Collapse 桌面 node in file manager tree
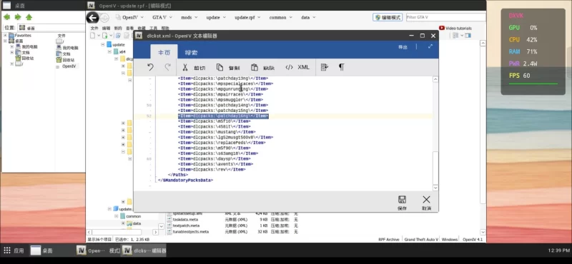Viewport: 572px width, 264px height. click(6, 41)
